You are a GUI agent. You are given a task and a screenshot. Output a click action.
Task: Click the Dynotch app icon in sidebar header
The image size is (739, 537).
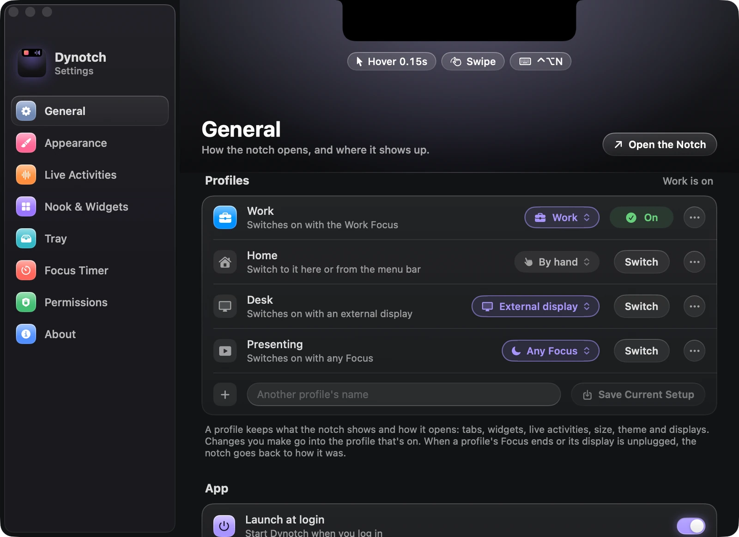pos(32,63)
